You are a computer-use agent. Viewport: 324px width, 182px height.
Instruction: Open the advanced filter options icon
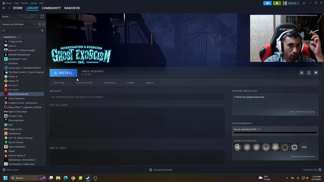tap(42, 31)
